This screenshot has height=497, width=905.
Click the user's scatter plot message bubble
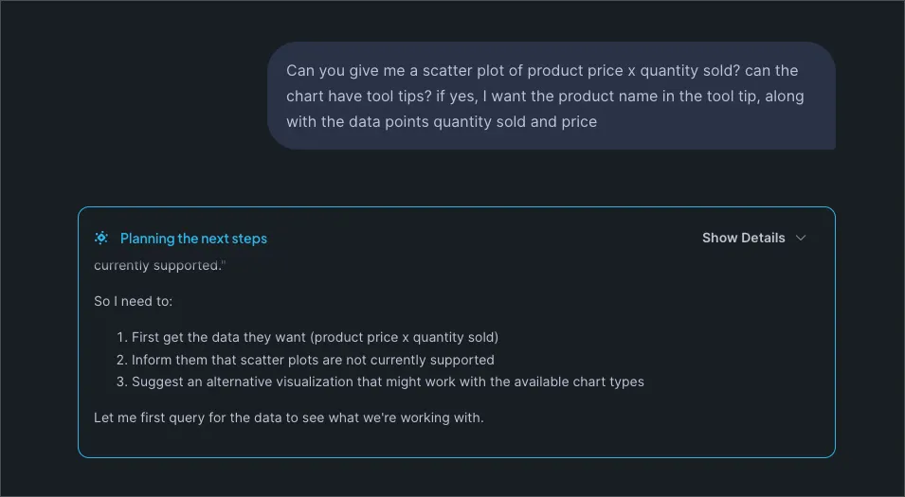point(551,96)
